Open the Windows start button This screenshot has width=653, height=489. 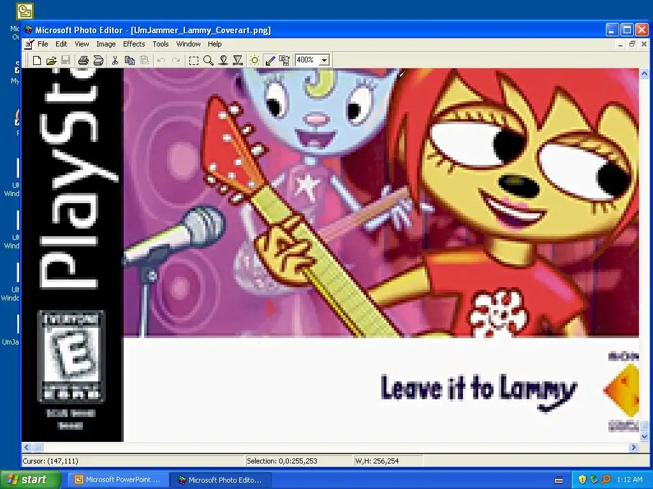[x=31, y=479]
